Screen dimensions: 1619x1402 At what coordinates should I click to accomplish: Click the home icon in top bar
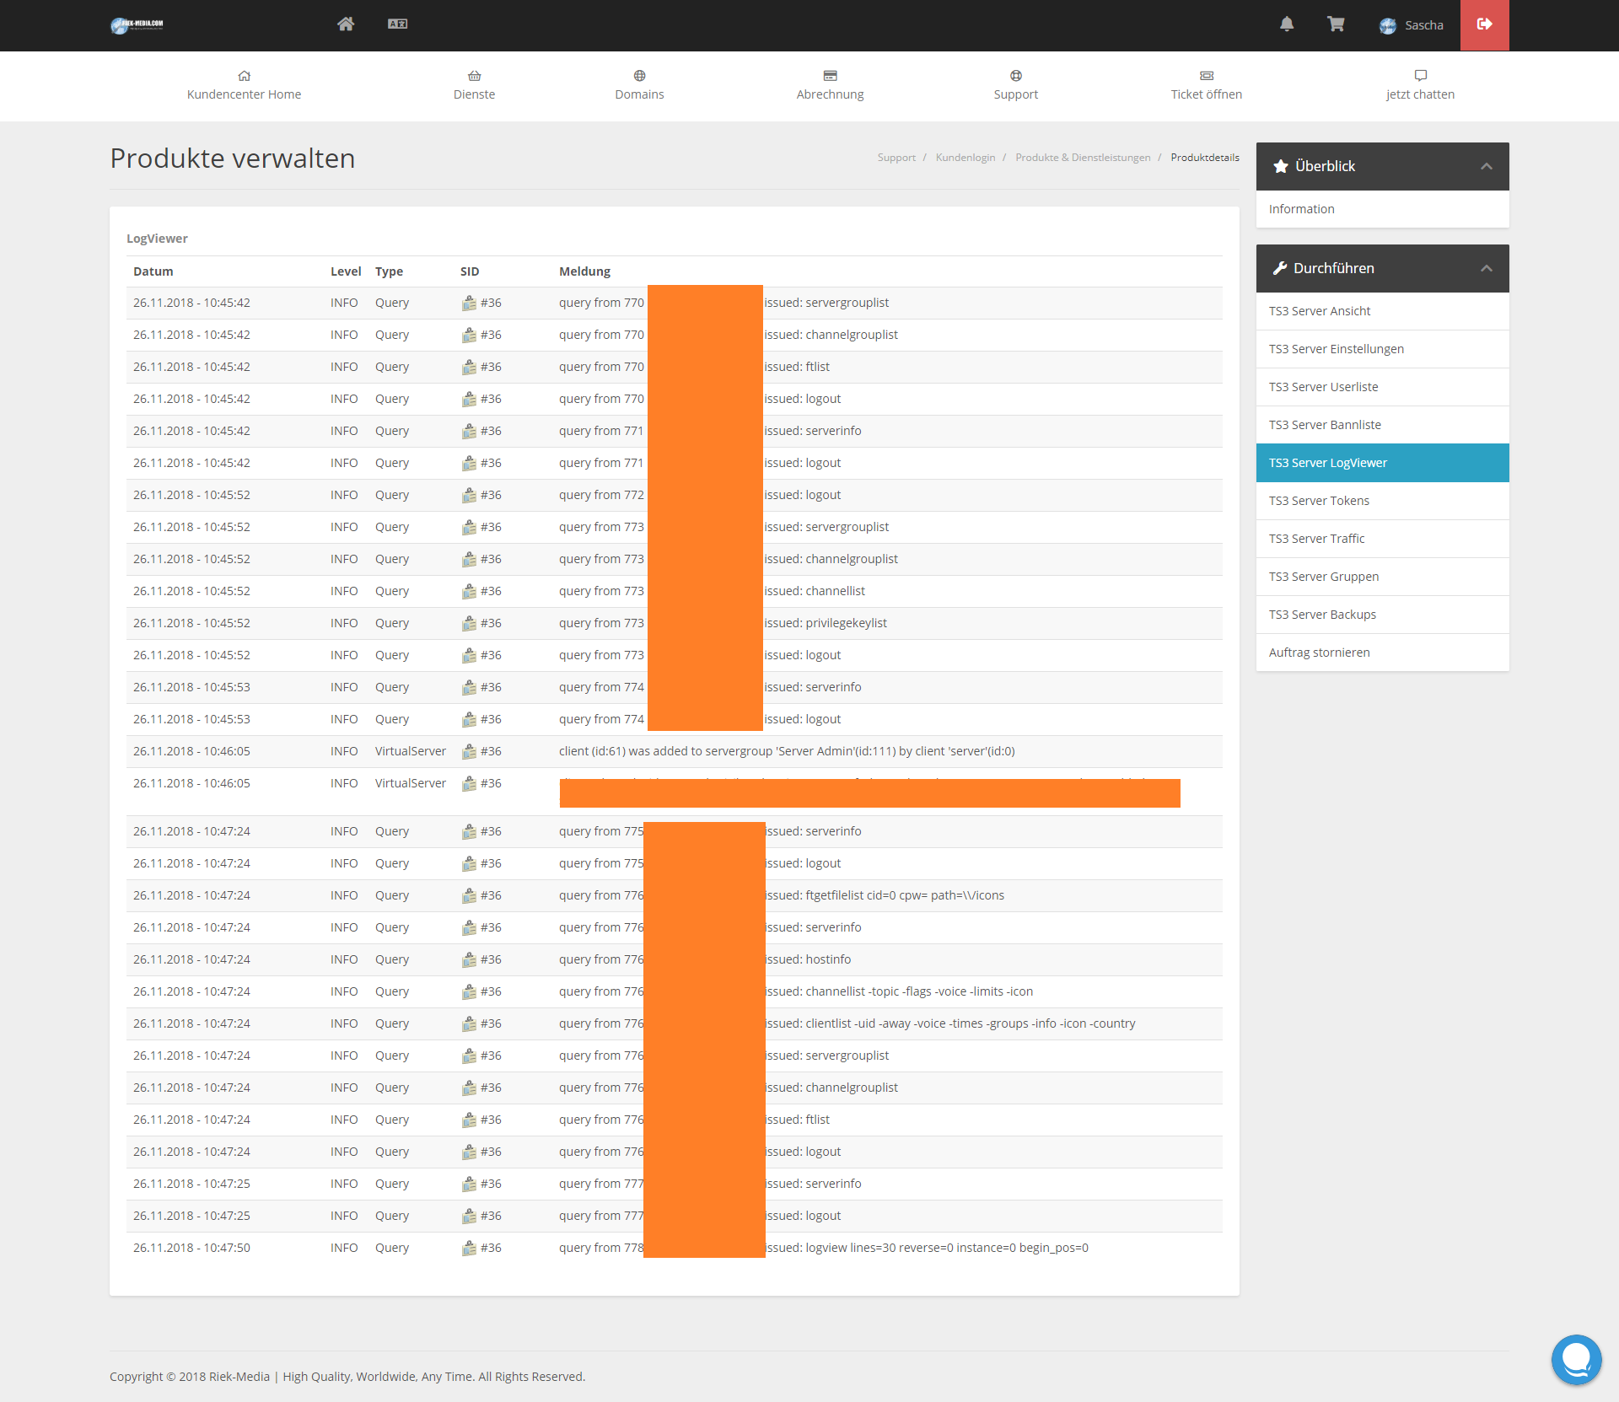346,24
